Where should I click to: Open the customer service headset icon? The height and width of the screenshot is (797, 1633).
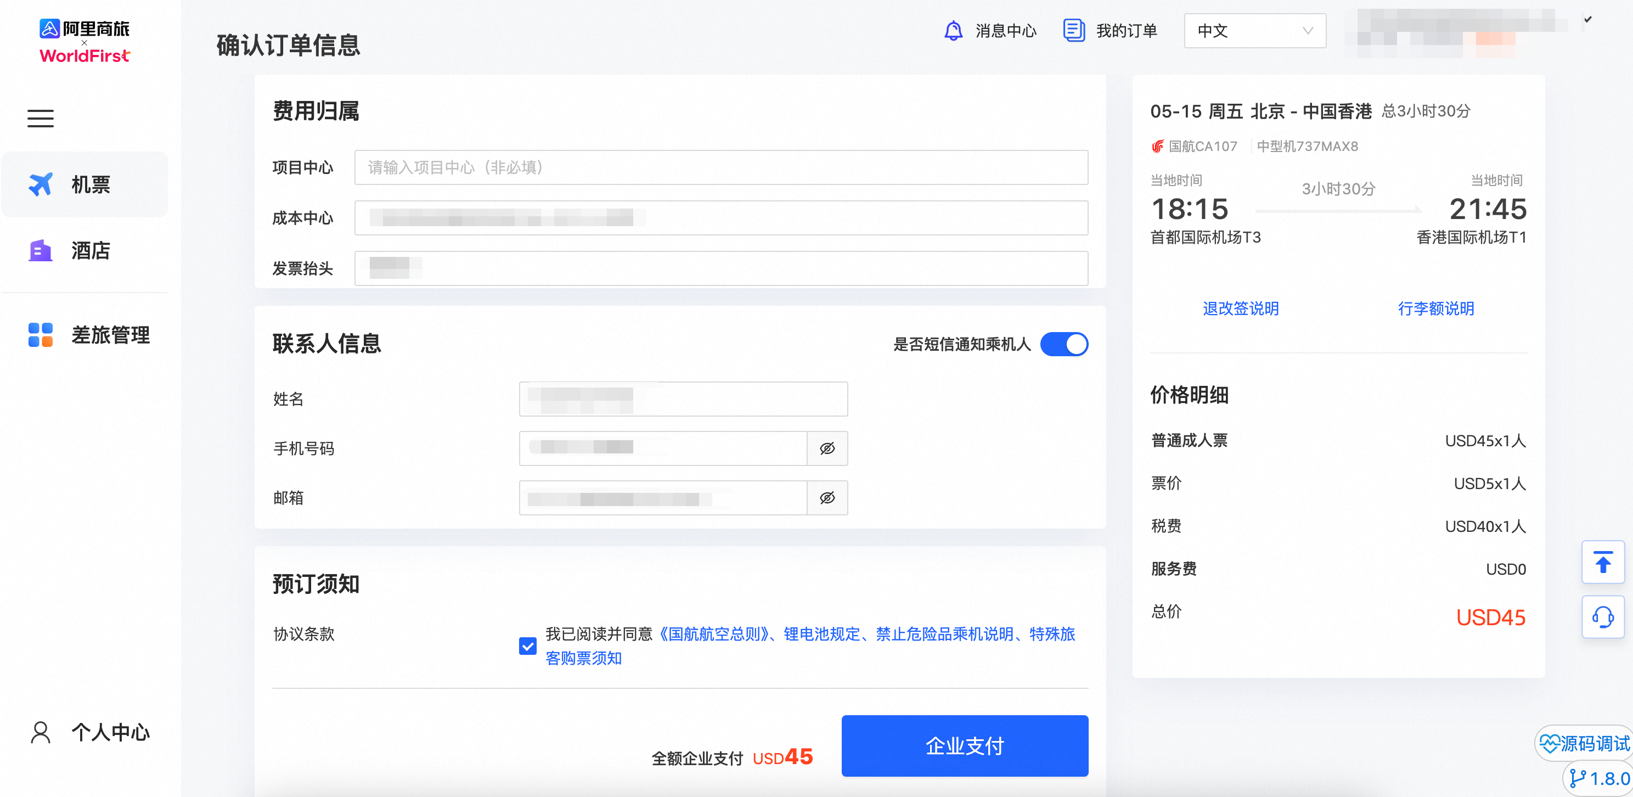(1603, 617)
